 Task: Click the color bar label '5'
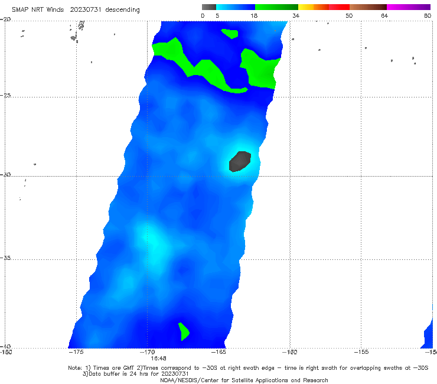tap(217, 16)
